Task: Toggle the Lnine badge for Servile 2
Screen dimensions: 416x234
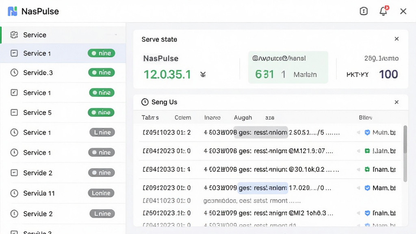Action: (102, 214)
